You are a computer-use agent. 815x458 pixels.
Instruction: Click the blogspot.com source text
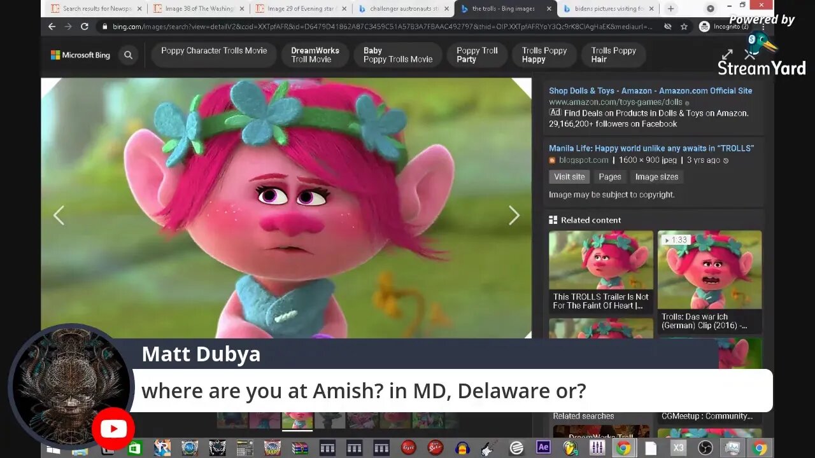pos(583,160)
